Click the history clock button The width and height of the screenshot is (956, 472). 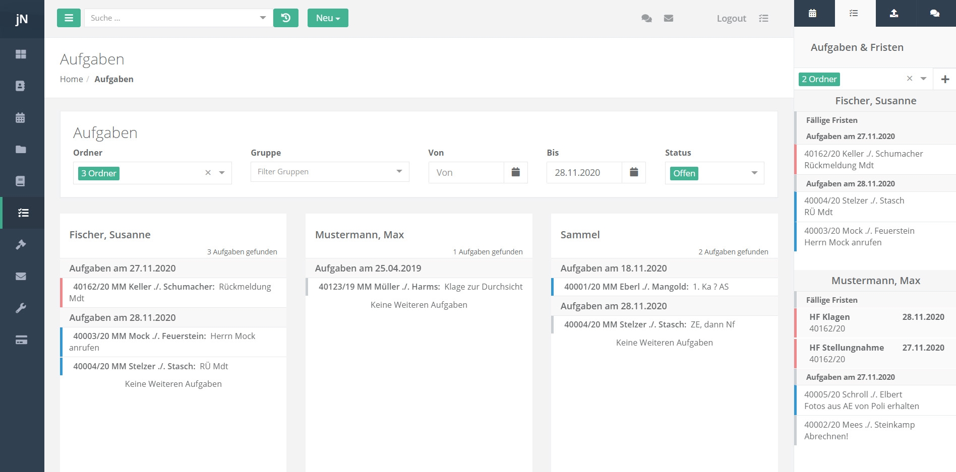pos(286,18)
